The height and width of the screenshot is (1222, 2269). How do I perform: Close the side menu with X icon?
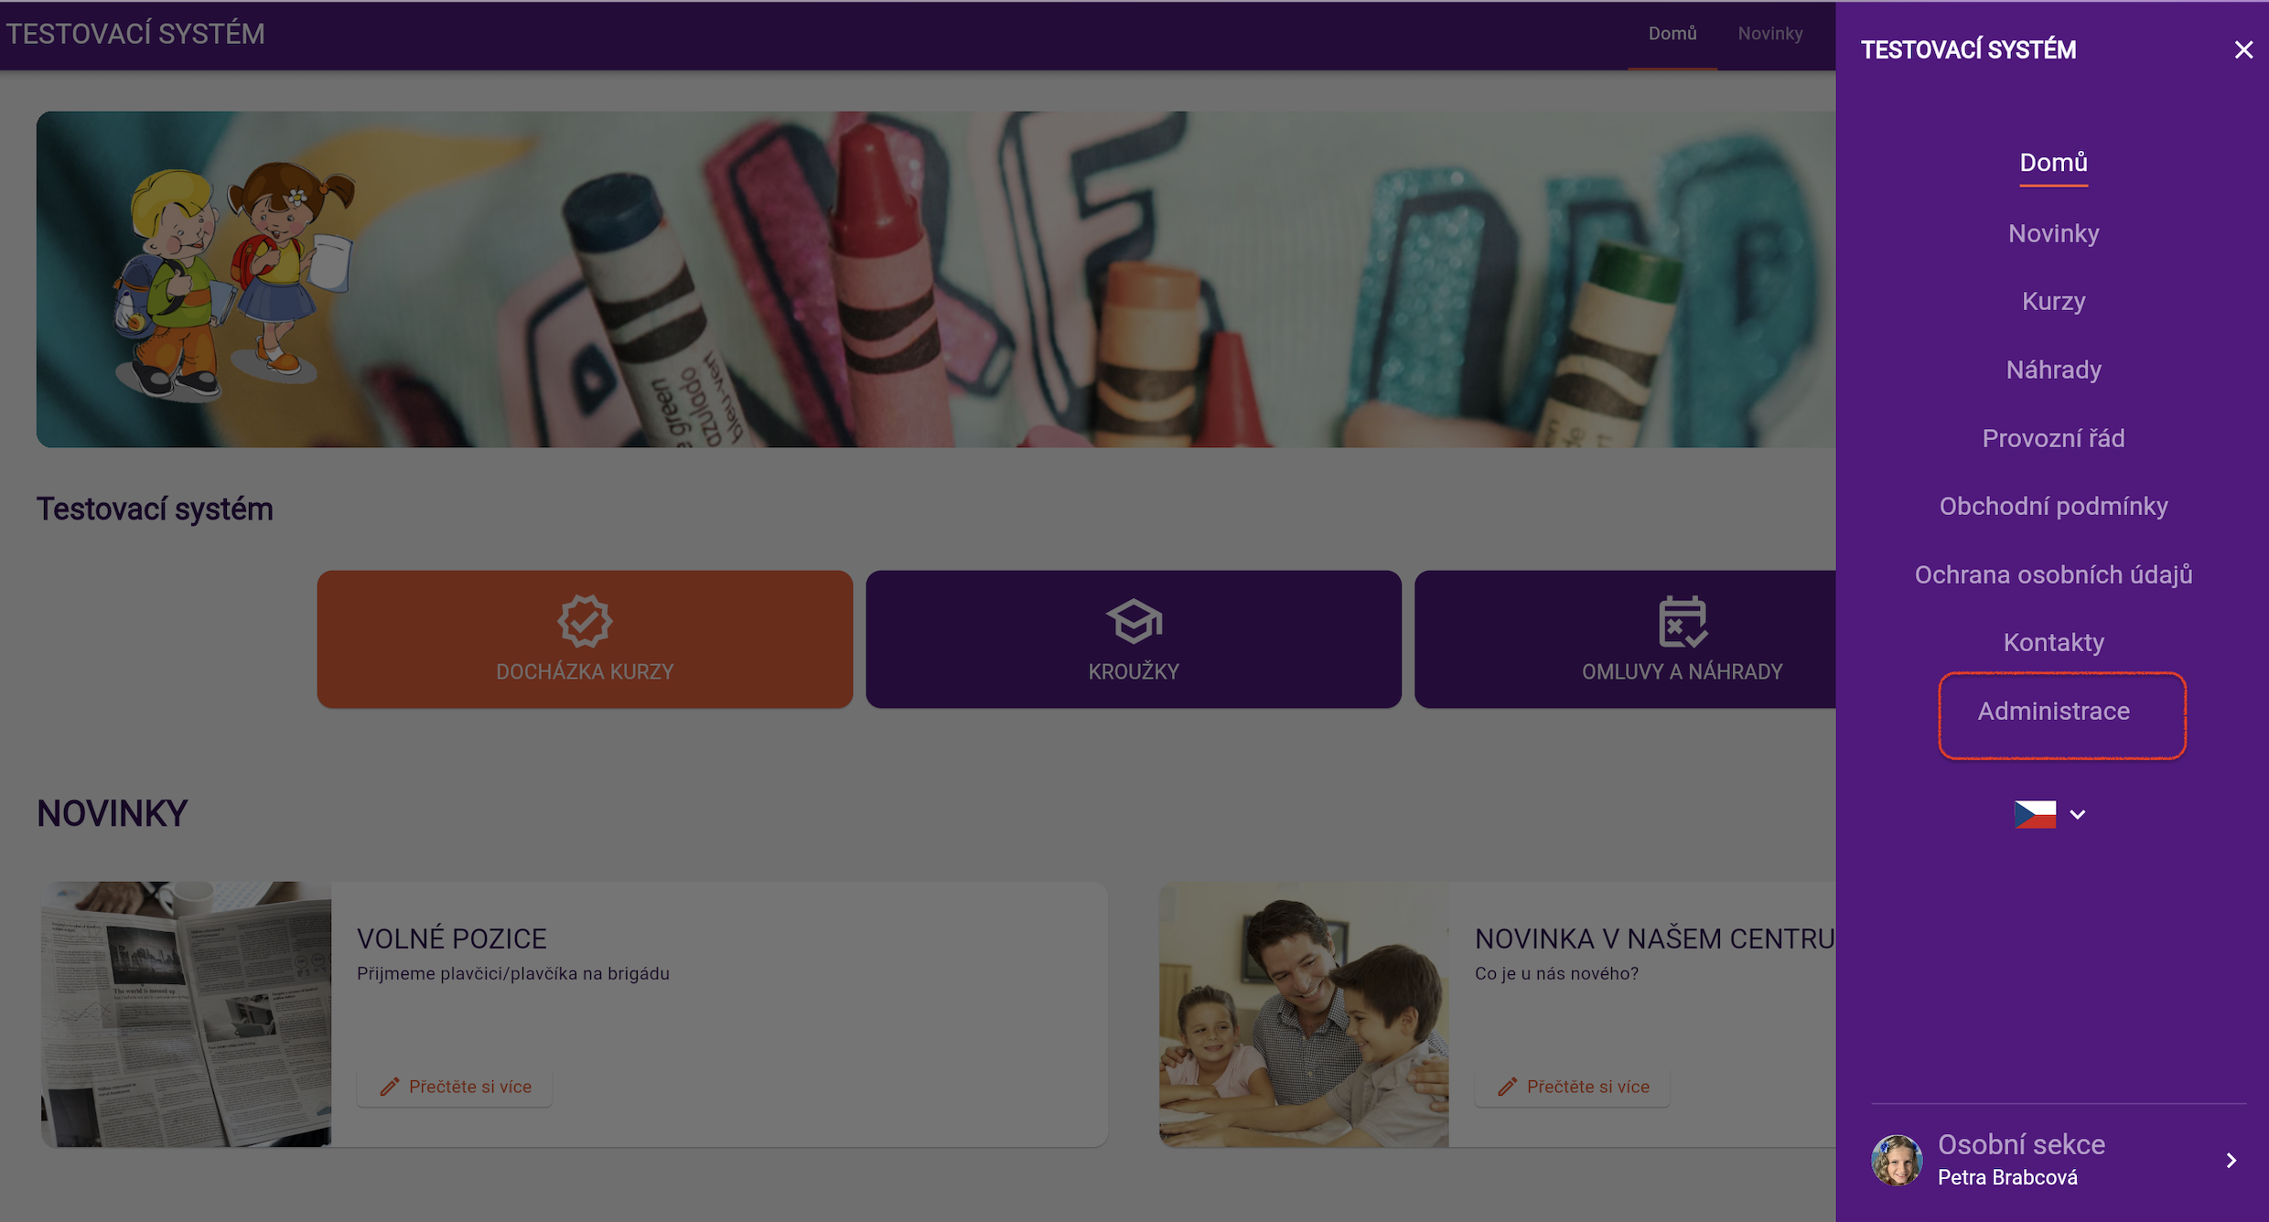click(2243, 49)
